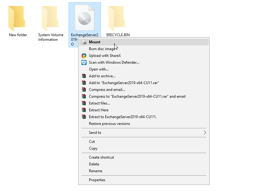Choose Add to "ExchangeServer2019-x64-CU11.rar"
The width and height of the screenshot is (260, 192).
(144, 83)
